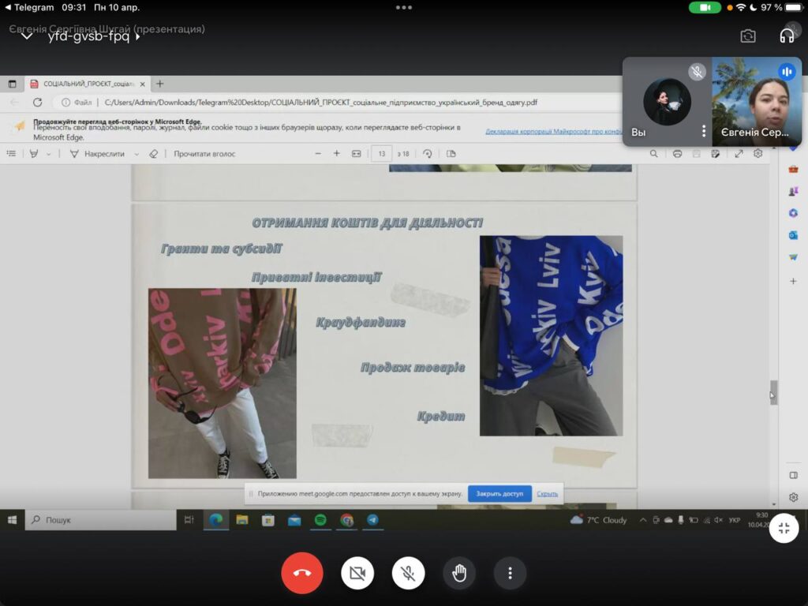End the call with red hang-up button
Image resolution: width=808 pixels, height=606 pixels.
tap(301, 573)
